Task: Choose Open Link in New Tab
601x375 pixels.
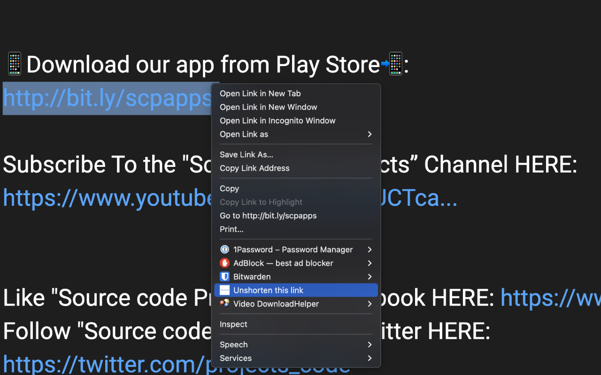Action: (296, 93)
